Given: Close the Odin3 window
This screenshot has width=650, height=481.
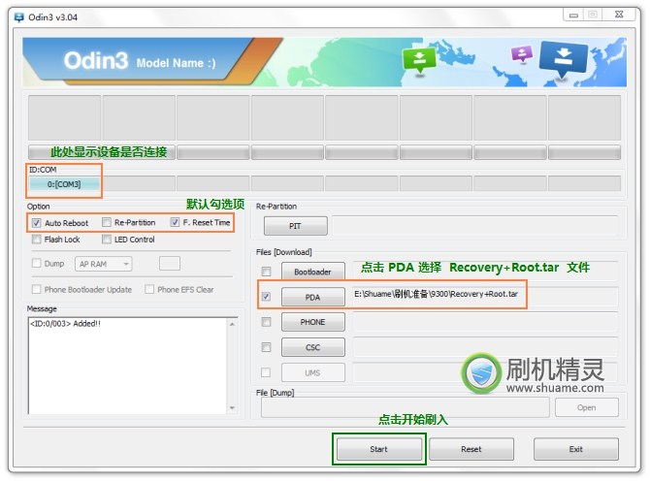Looking at the screenshot, I should click(619, 15).
